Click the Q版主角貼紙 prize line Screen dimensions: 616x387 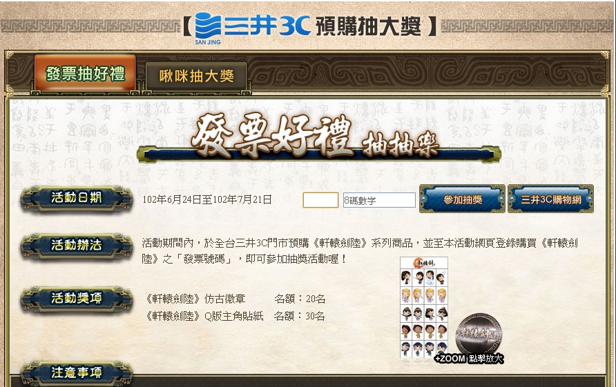click(x=235, y=317)
